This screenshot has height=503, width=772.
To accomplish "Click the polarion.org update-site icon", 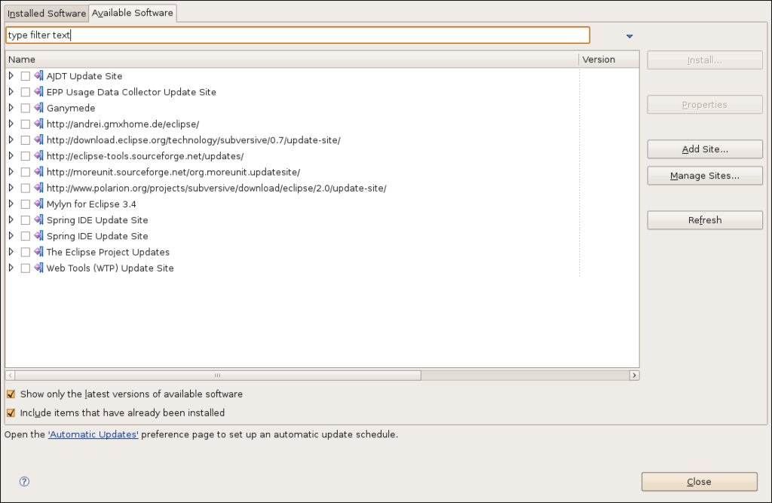I will coord(38,188).
